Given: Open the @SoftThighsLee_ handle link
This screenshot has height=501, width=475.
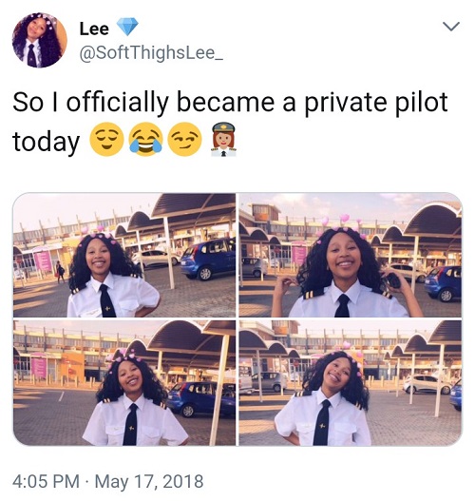Looking at the screenshot, I should click(151, 52).
